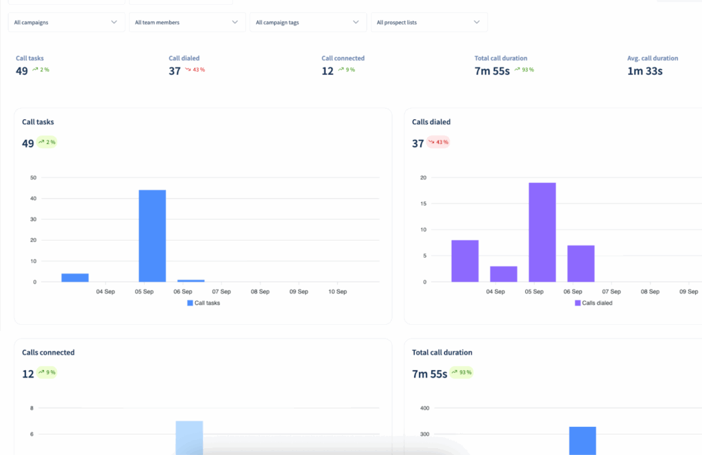Click the 07 Sep axis label in Calls dialed chart

point(611,292)
